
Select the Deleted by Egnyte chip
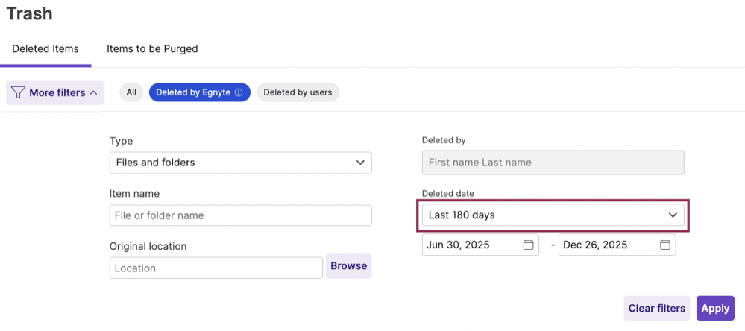click(x=194, y=92)
